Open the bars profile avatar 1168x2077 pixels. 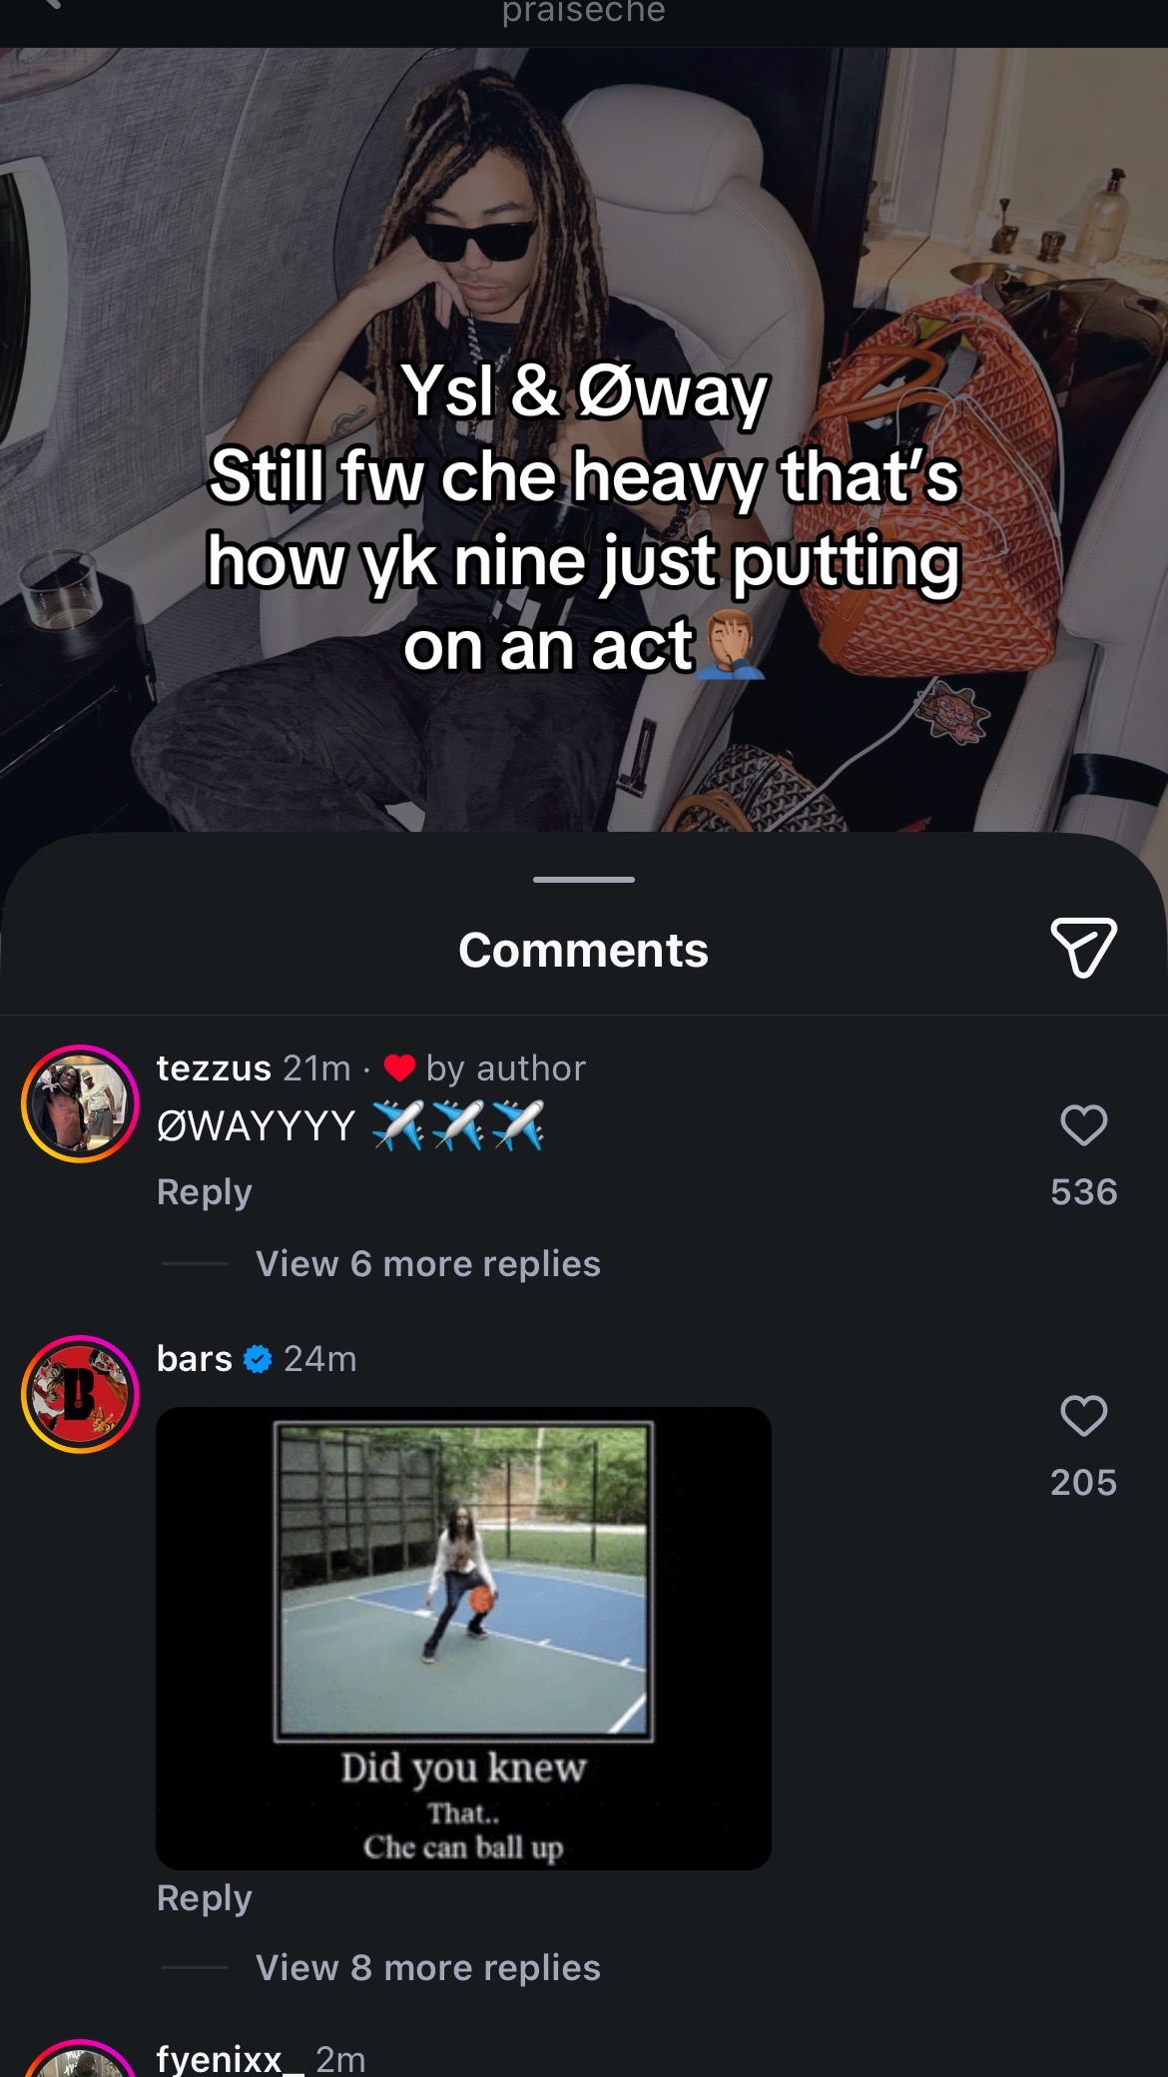point(80,1394)
